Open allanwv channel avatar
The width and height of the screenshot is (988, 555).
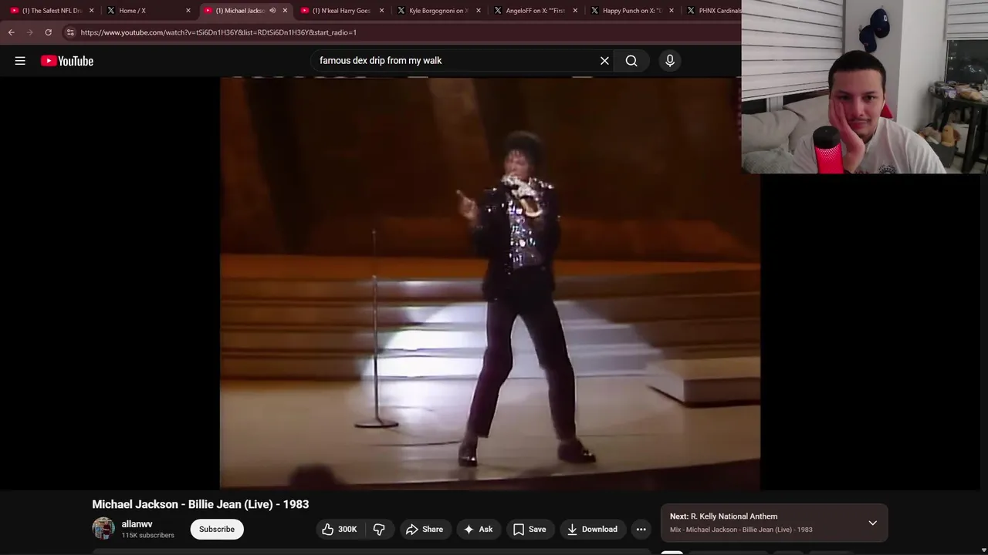(x=103, y=529)
